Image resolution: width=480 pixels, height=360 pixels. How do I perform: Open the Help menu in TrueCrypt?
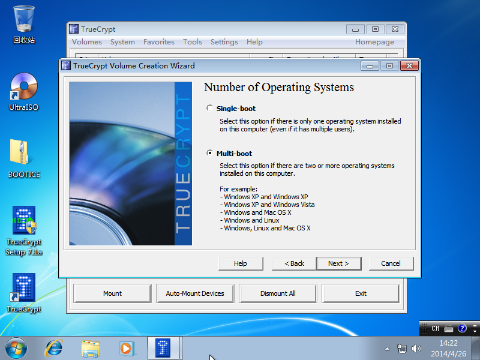(x=254, y=42)
